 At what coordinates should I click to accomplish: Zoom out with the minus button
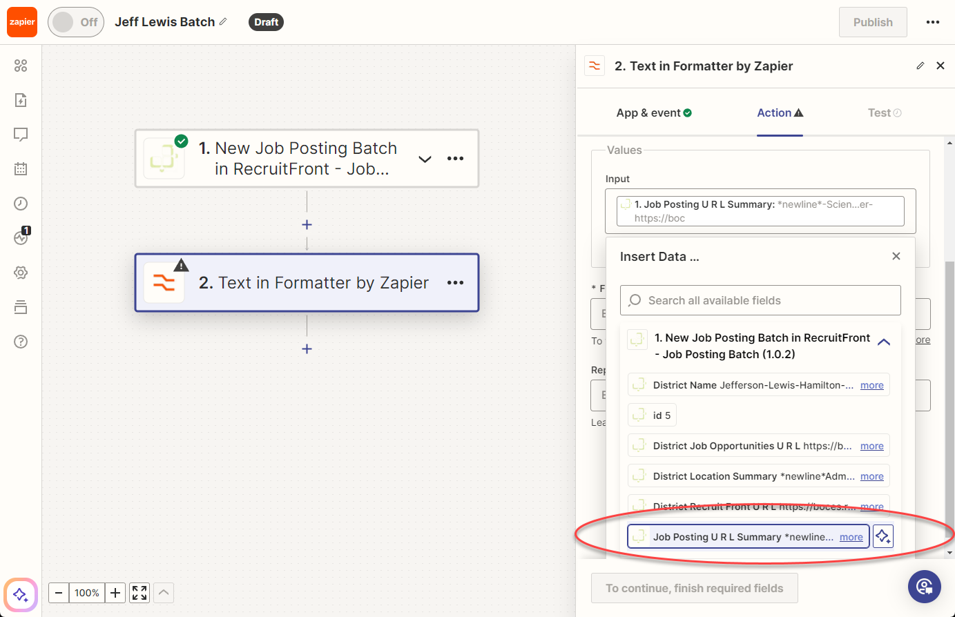point(59,593)
